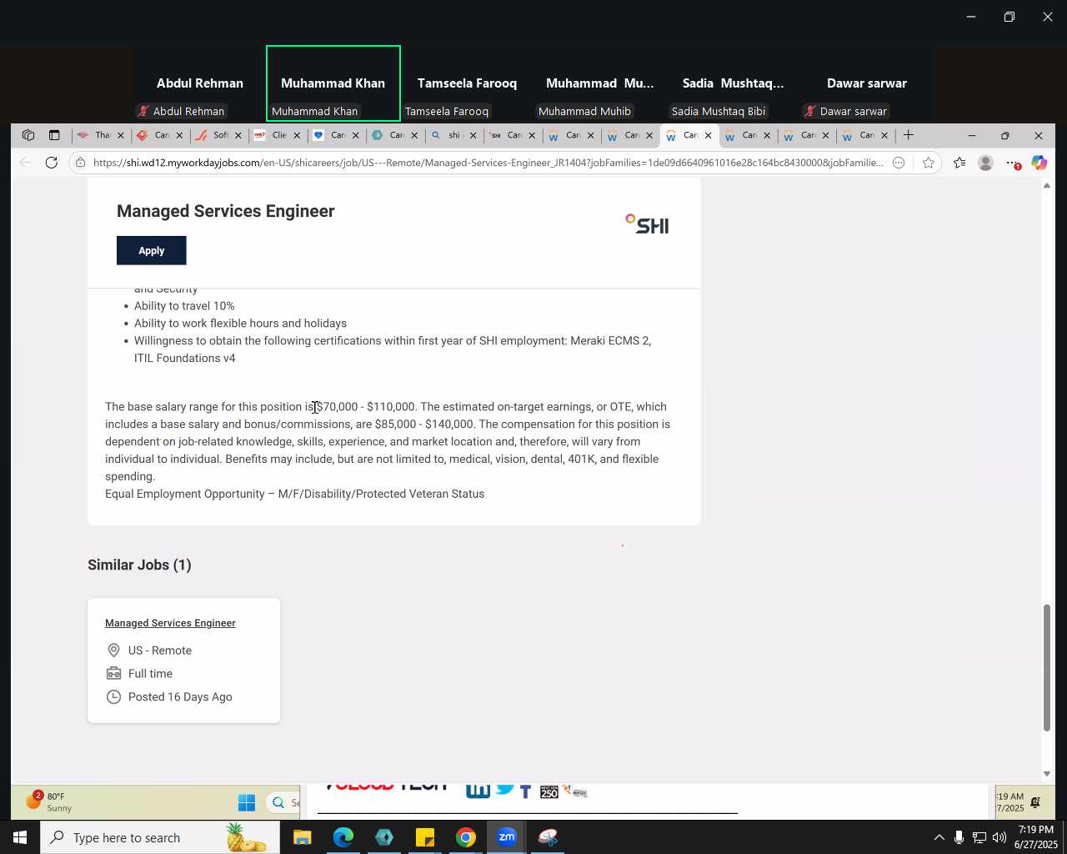
Task: Open Sticky Notes from taskbar
Action: coord(424,837)
